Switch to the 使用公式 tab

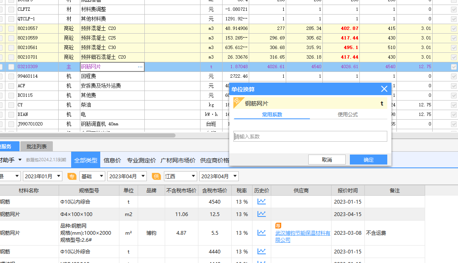coord(348,114)
